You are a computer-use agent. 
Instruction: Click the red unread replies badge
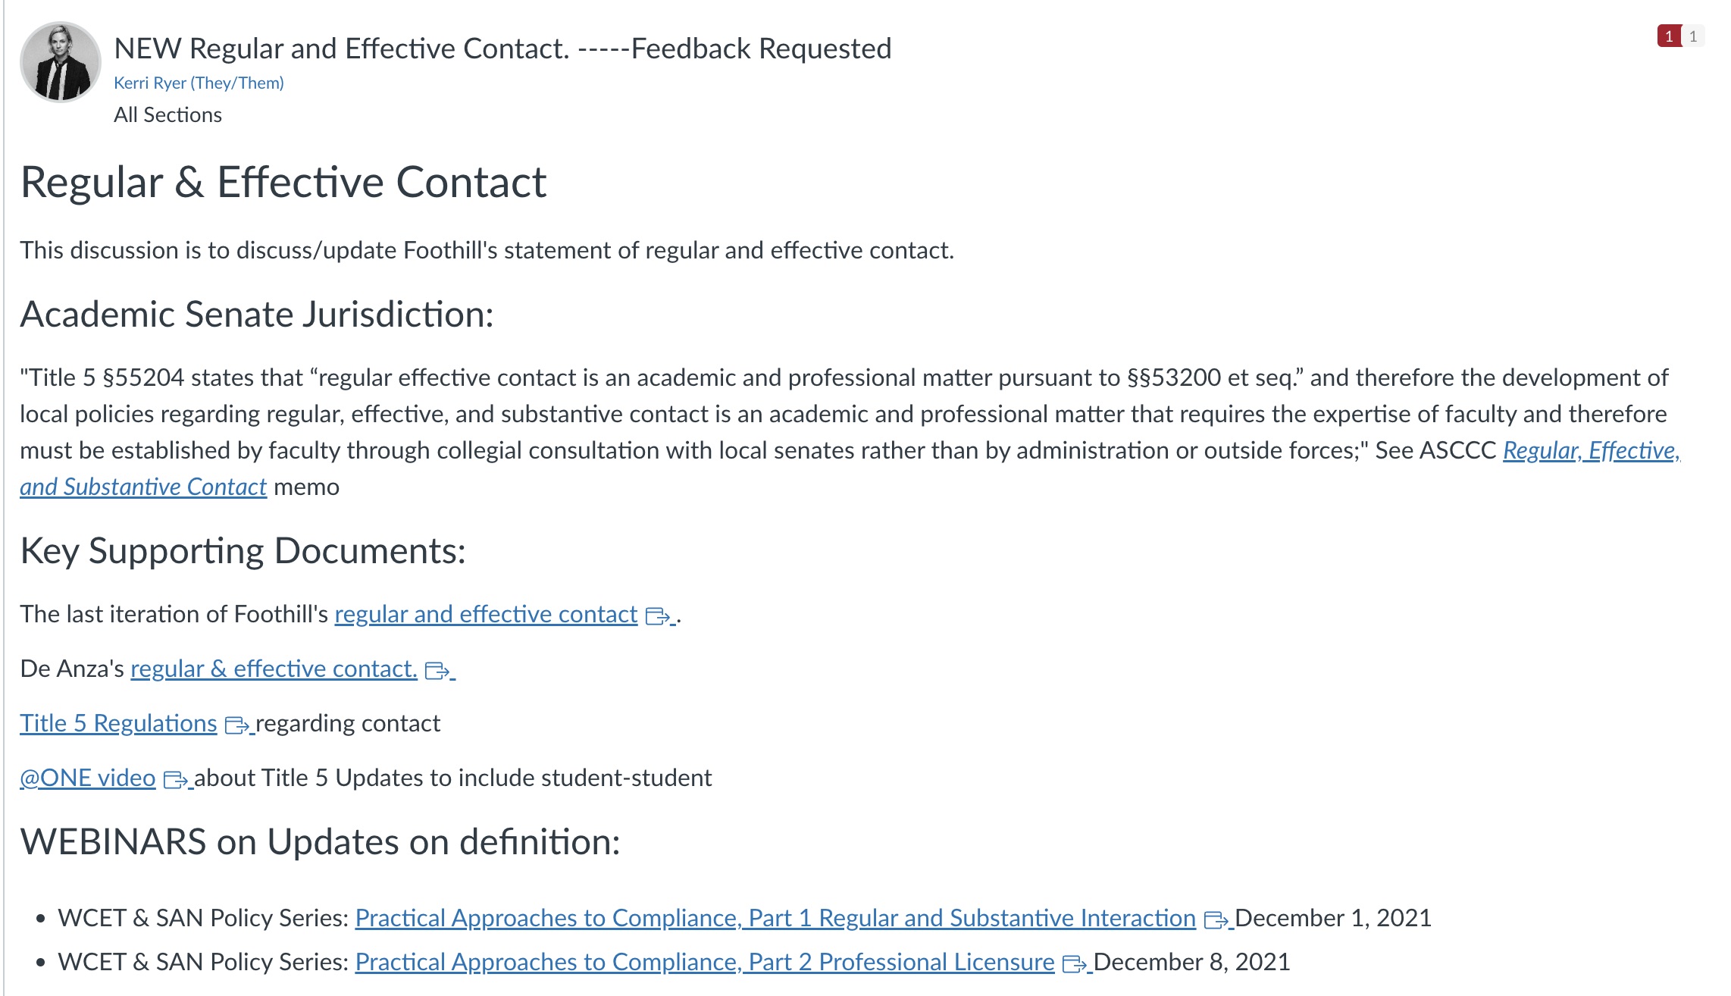[1668, 36]
